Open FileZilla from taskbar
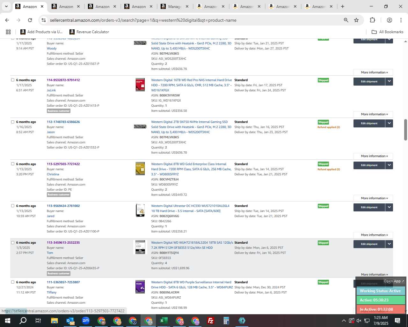Viewport: 408px width, 327px height. coord(210,321)
